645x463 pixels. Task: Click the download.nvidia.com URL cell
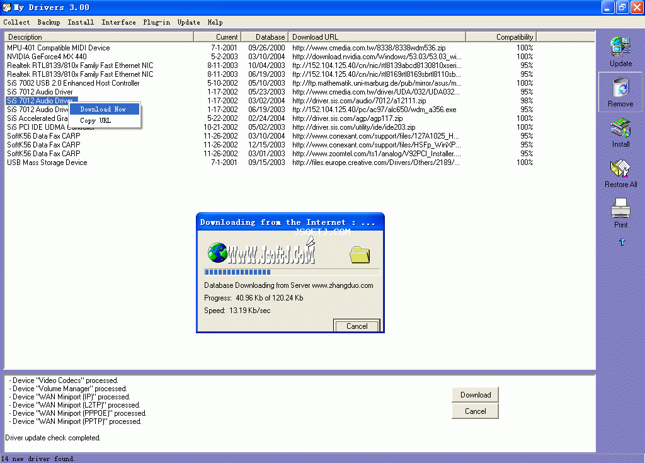pos(377,57)
